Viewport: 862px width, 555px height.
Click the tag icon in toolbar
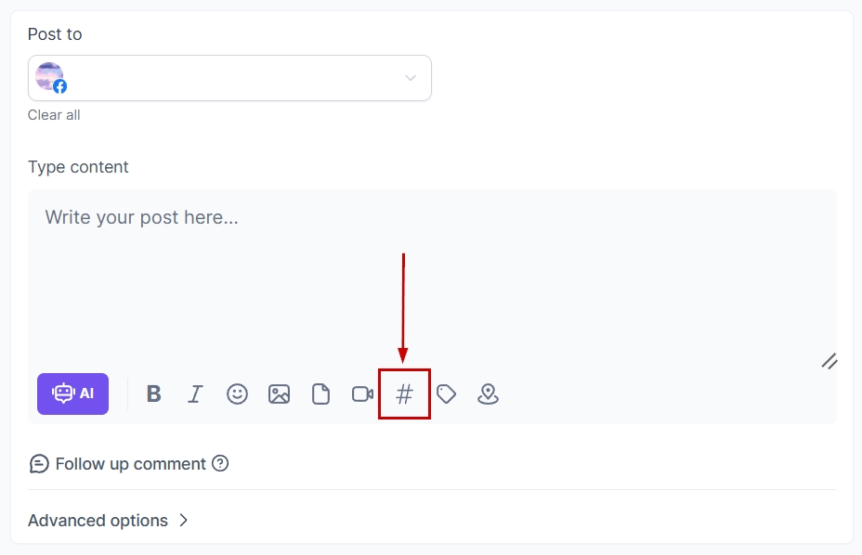(x=447, y=394)
